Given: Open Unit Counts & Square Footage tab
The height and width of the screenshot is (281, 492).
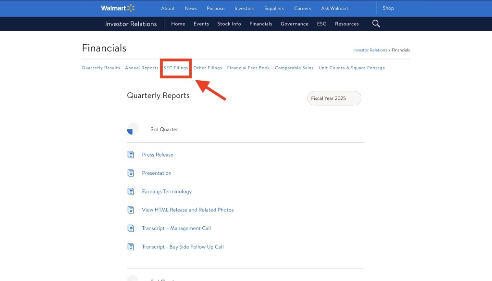Looking at the screenshot, I should [352, 68].
